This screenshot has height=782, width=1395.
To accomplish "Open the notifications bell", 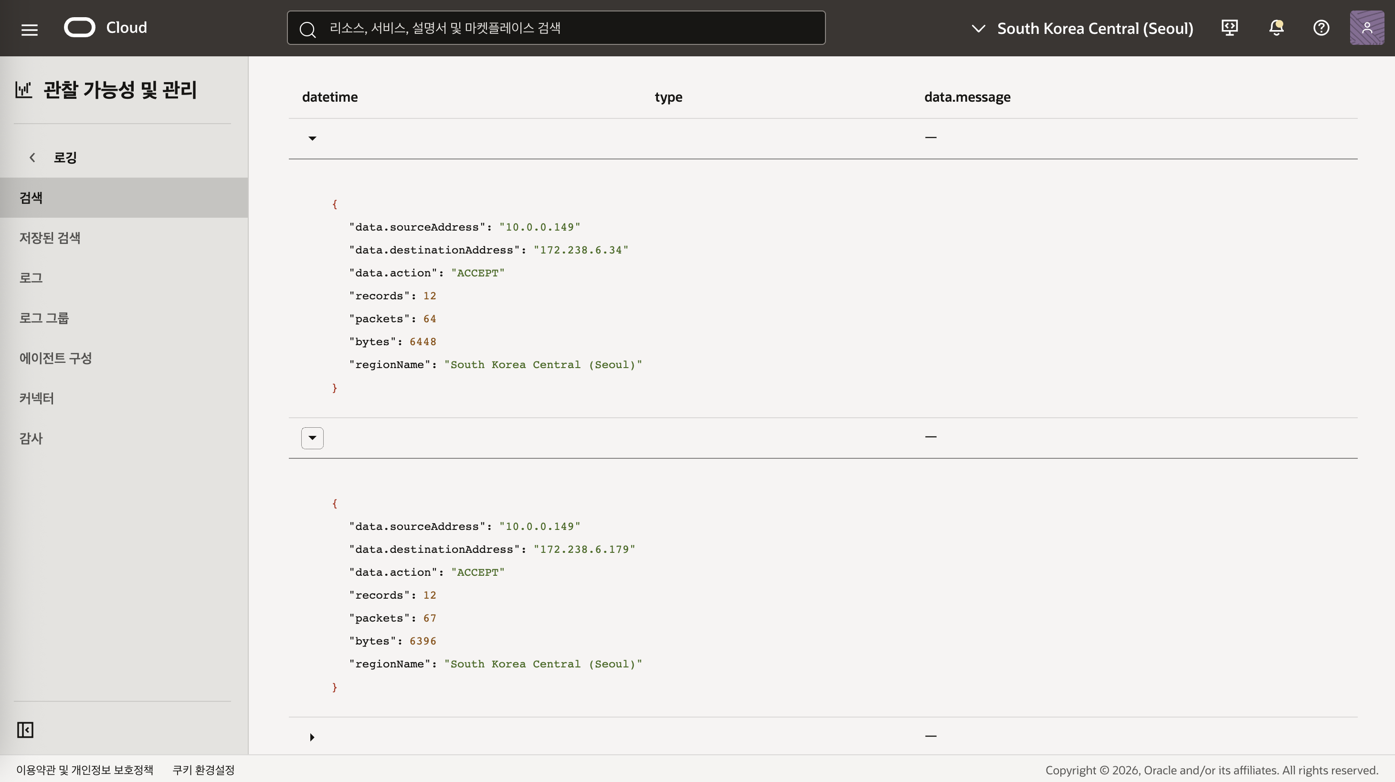I will click(1277, 28).
